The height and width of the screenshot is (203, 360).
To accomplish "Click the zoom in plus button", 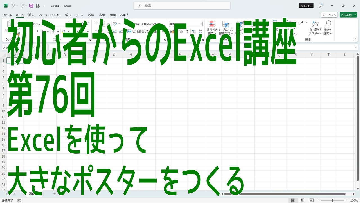I will coord(346,200).
